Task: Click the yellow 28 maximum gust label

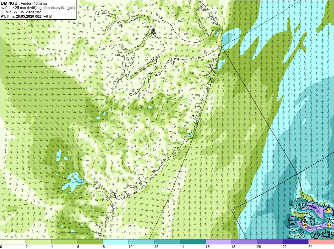Action: coord(305,225)
